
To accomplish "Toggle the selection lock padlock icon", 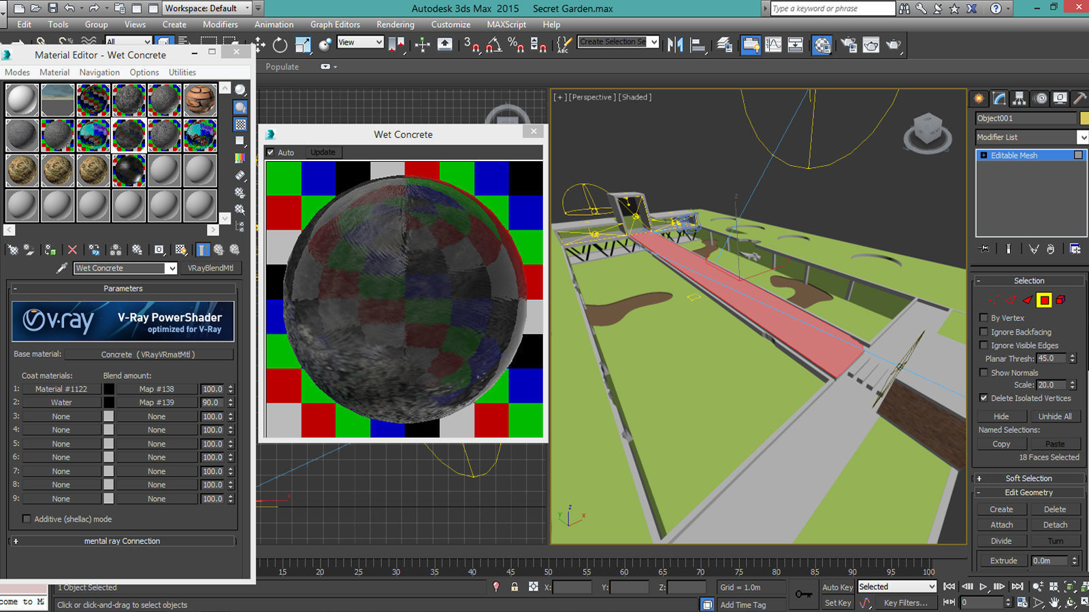I will (x=515, y=587).
